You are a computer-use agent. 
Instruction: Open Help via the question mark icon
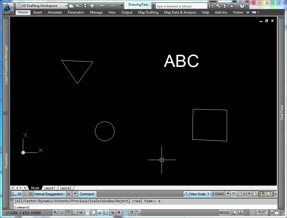(x=242, y=6)
